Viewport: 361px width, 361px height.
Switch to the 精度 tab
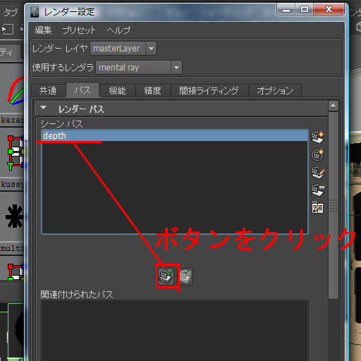coord(152,91)
